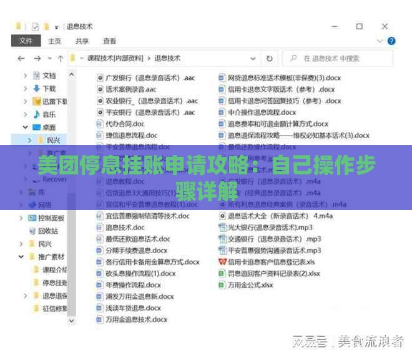The image size is (412, 355).
Task: Select the 征信修复 folder in tree
Action: tap(51, 308)
